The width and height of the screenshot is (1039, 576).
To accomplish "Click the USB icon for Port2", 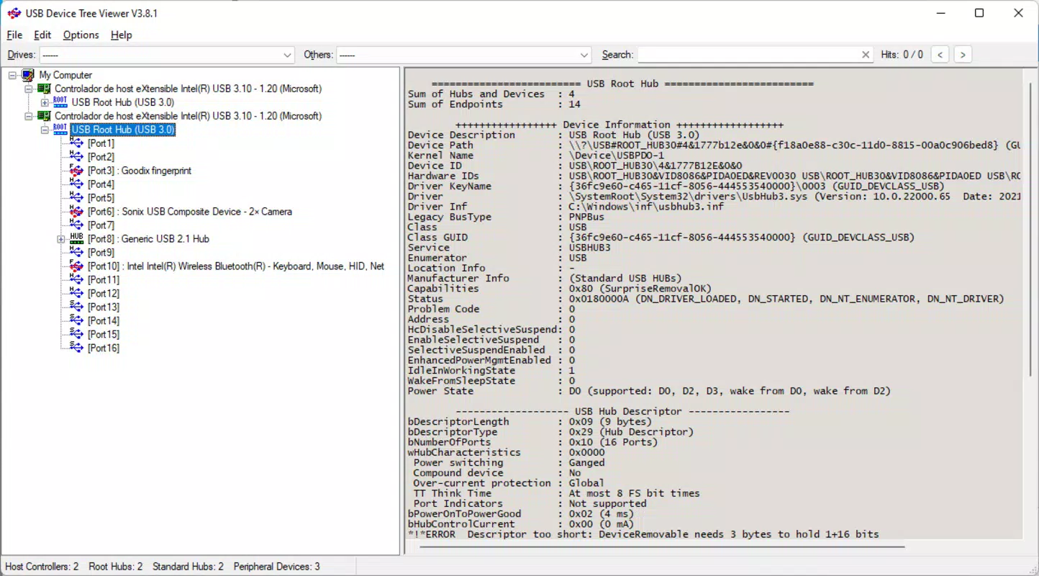I will [x=76, y=157].
